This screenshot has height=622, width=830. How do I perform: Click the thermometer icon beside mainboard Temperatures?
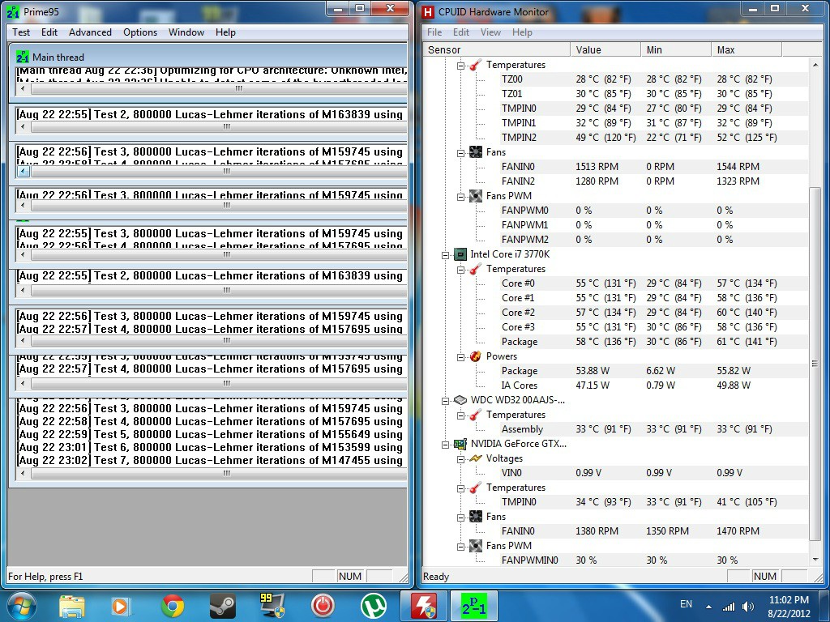click(475, 65)
